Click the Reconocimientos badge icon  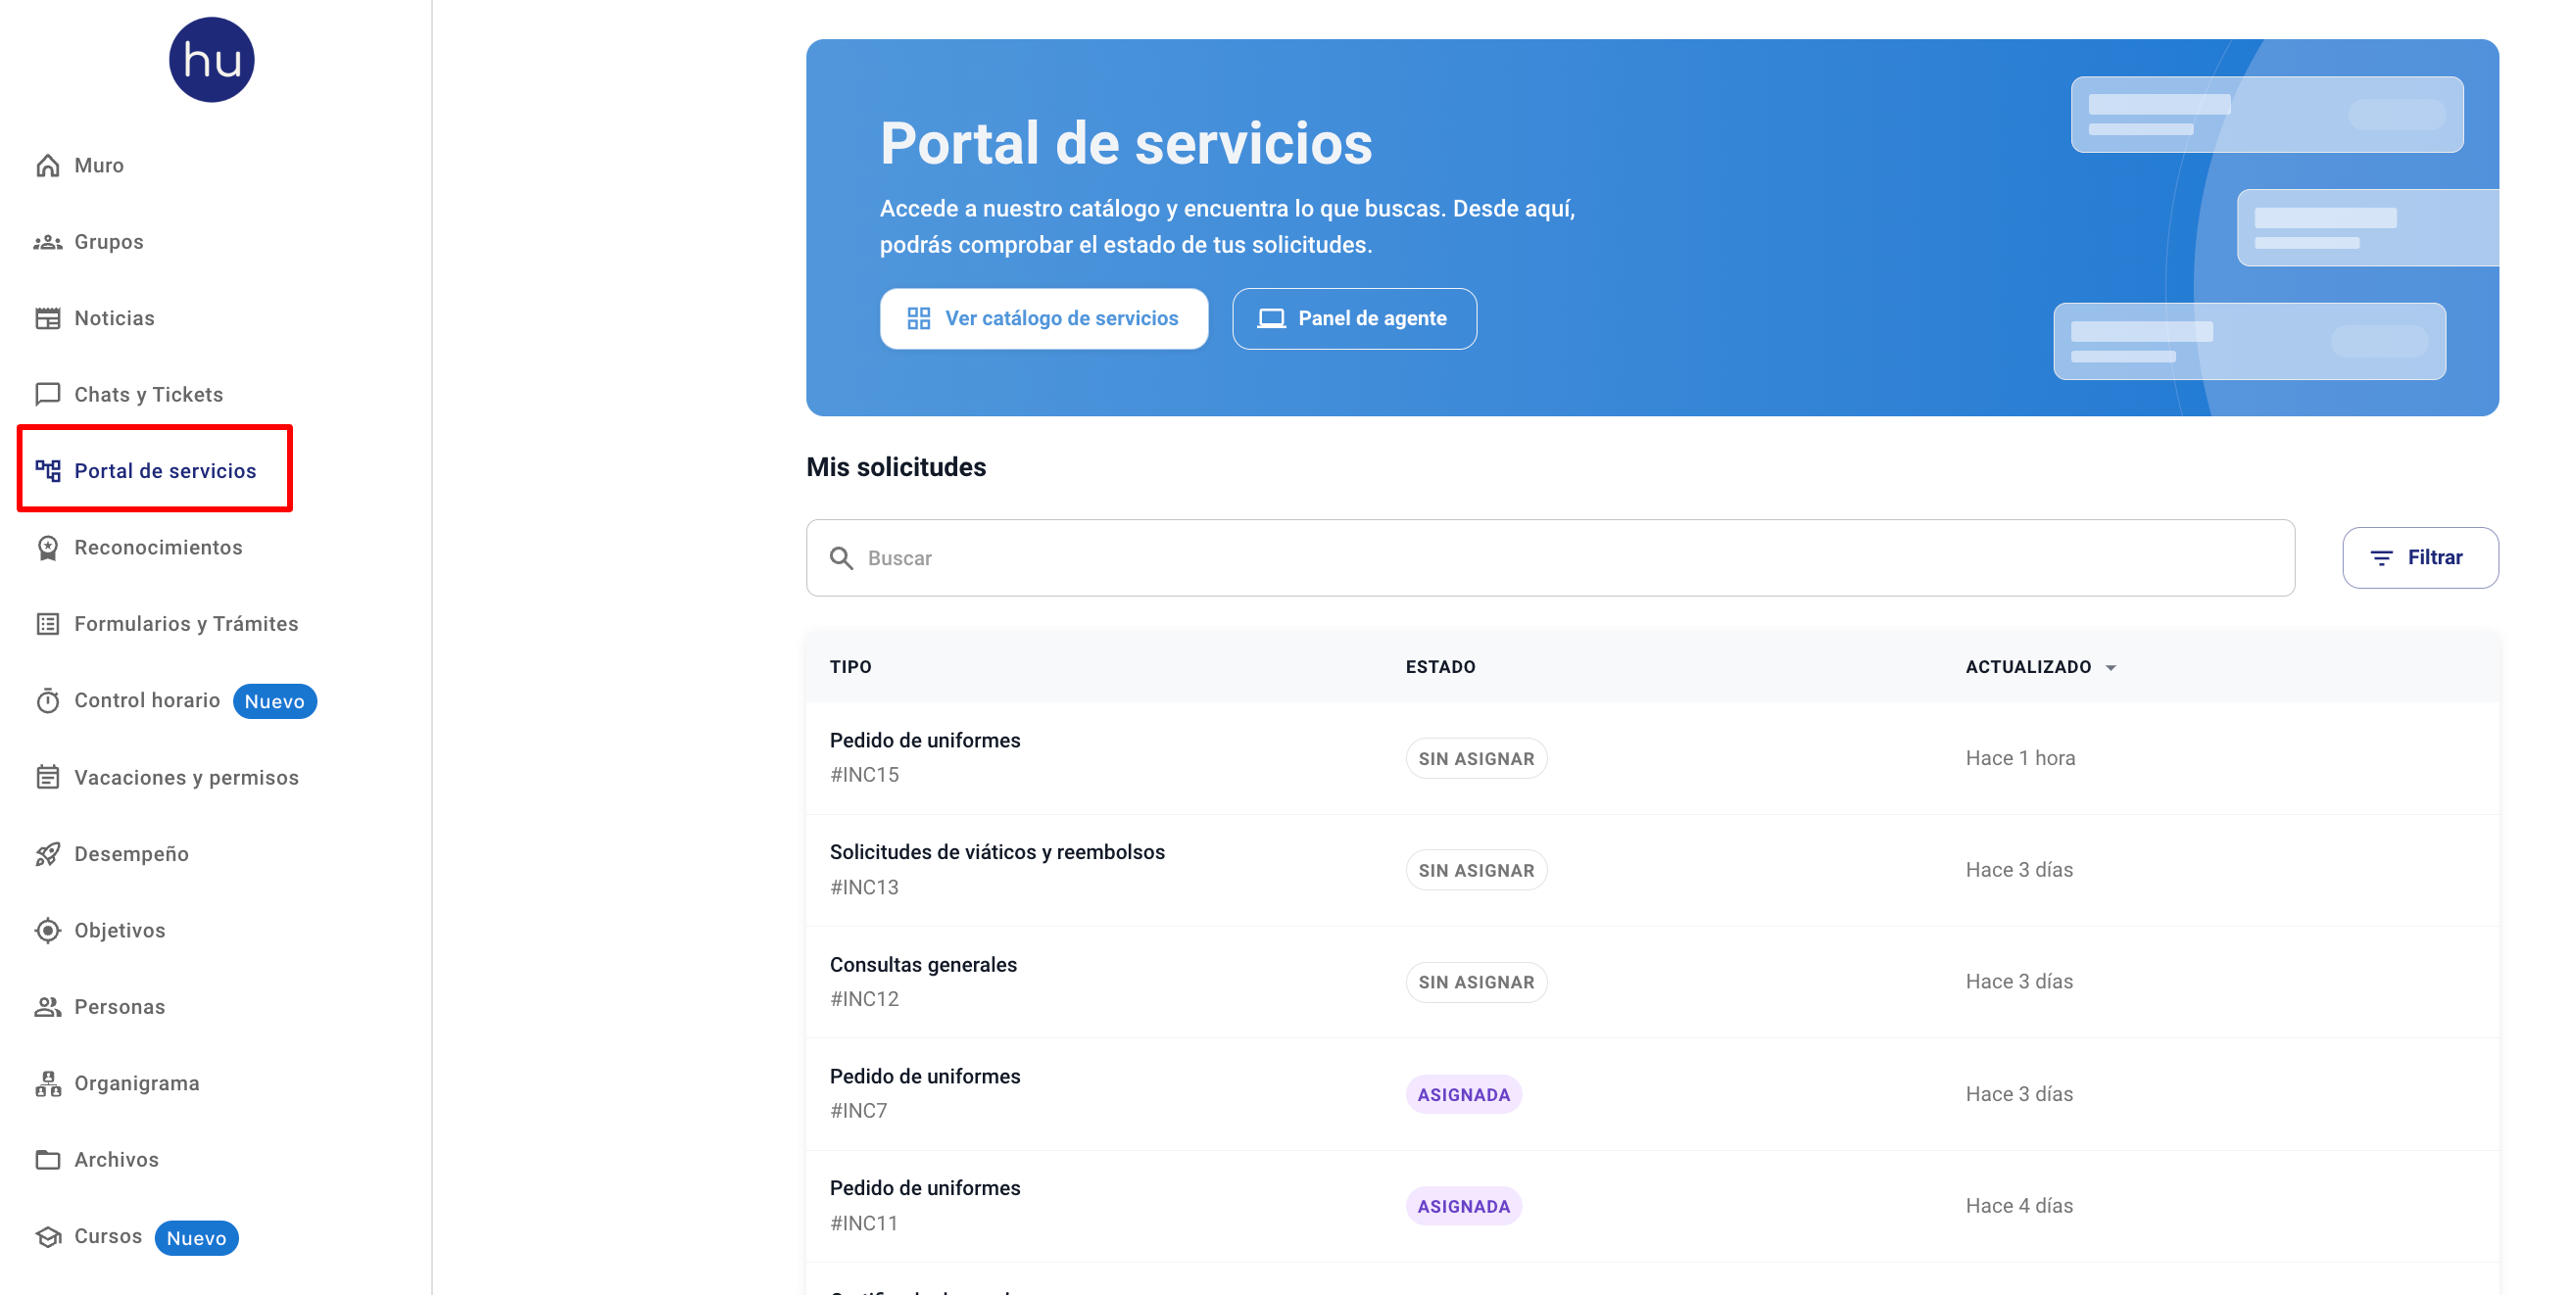(x=48, y=548)
